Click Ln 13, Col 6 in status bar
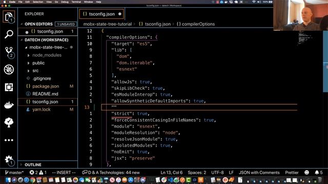 tap(172, 173)
